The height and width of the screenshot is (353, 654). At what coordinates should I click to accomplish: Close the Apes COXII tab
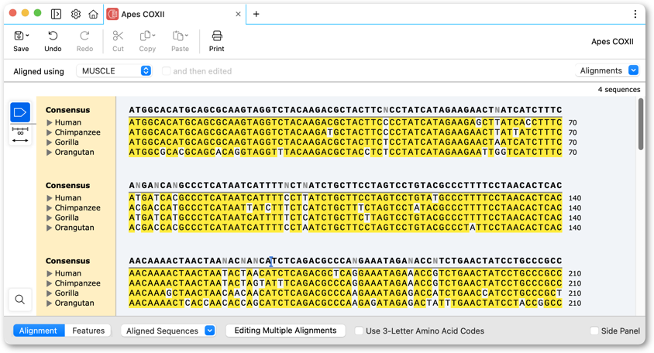(x=238, y=14)
